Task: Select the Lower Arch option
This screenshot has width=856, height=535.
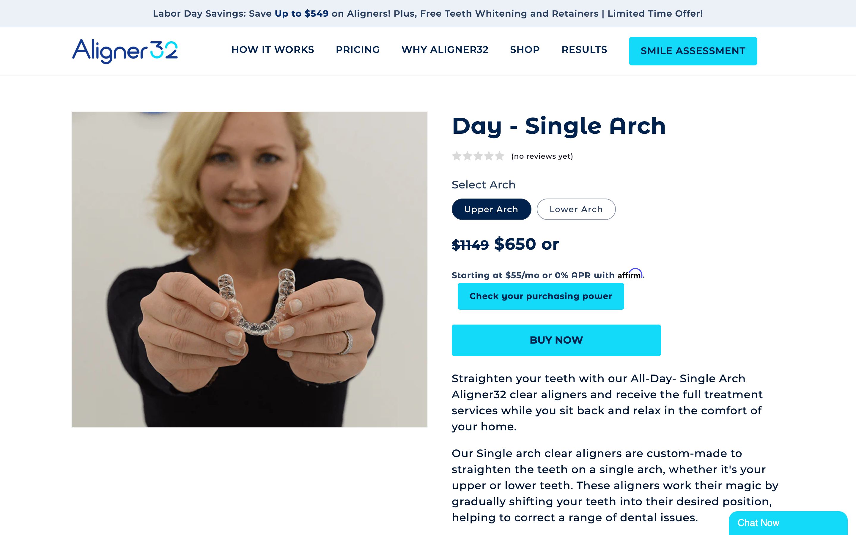Action: pyautogui.click(x=576, y=209)
